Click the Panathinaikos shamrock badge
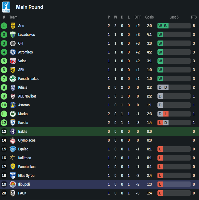 pos(13,79)
